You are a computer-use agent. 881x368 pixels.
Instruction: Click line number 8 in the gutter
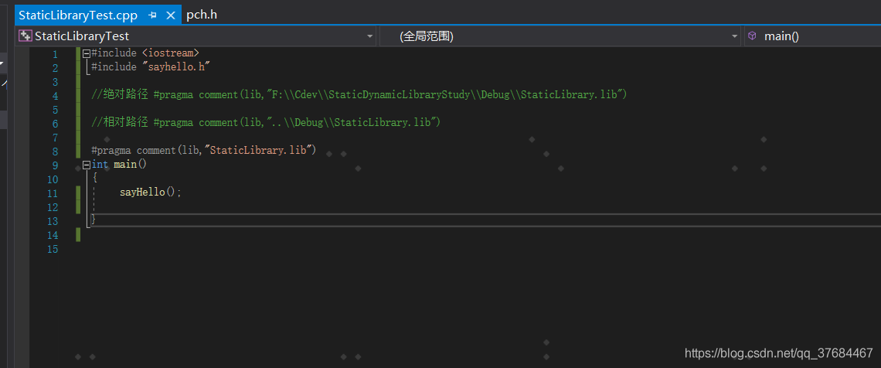click(55, 151)
